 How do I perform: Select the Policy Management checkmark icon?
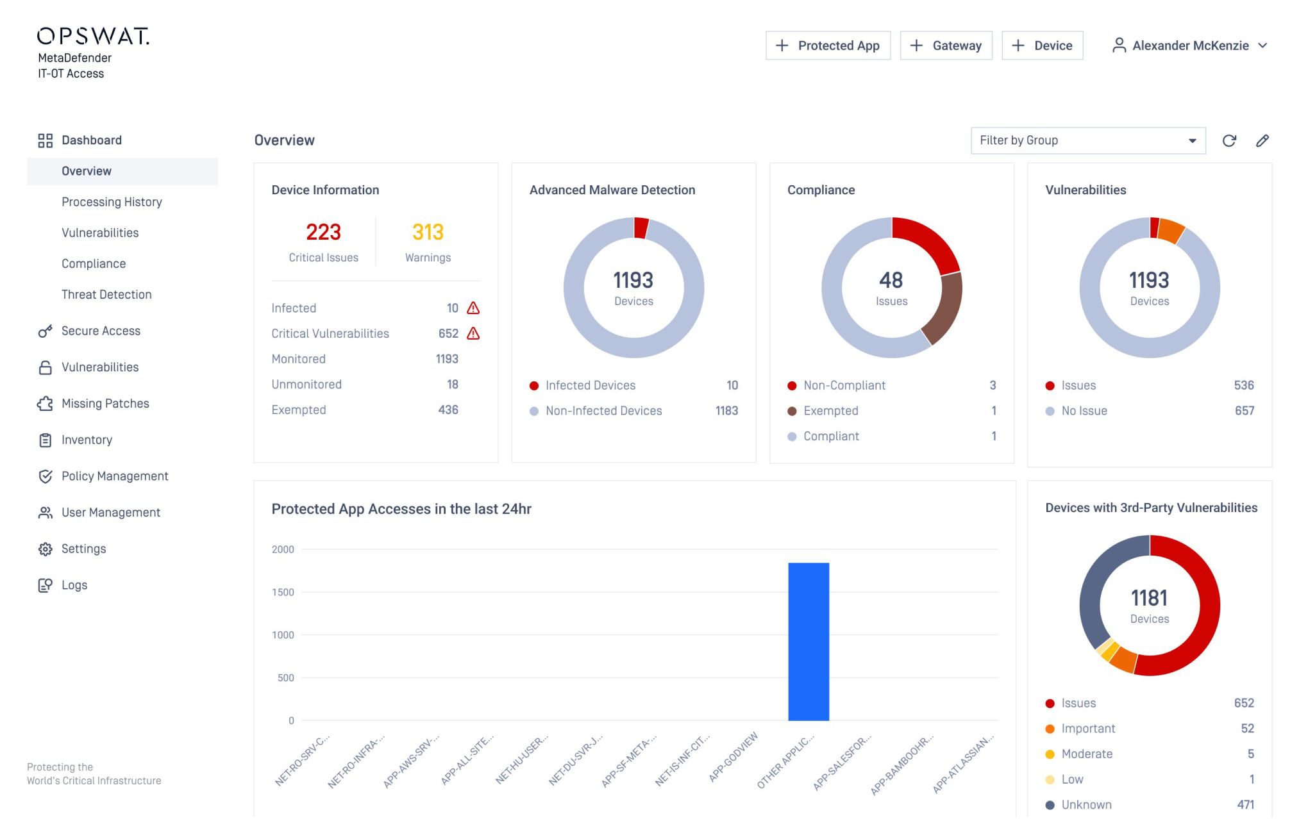click(x=44, y=476)
